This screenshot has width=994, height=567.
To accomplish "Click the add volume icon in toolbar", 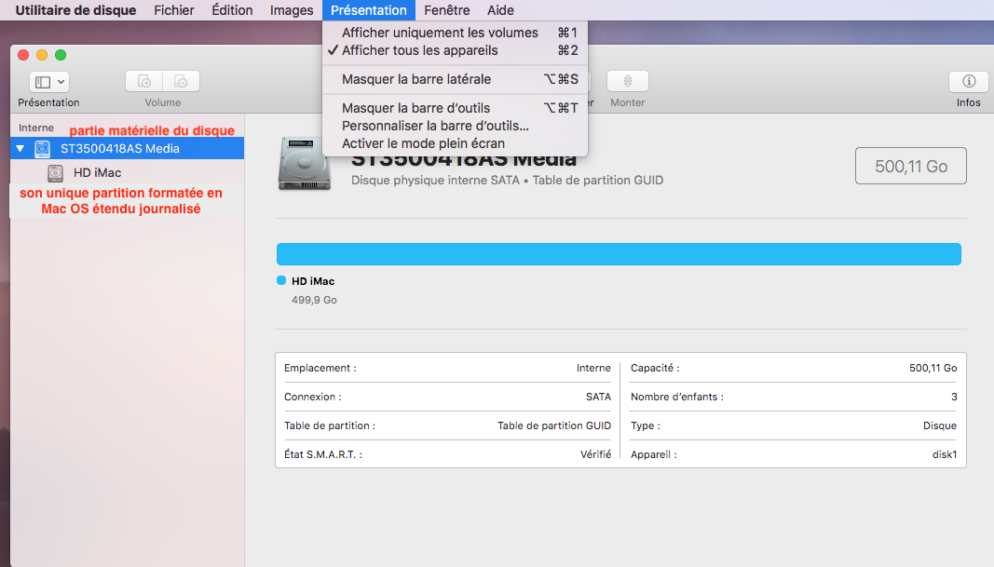I will 144,82.
